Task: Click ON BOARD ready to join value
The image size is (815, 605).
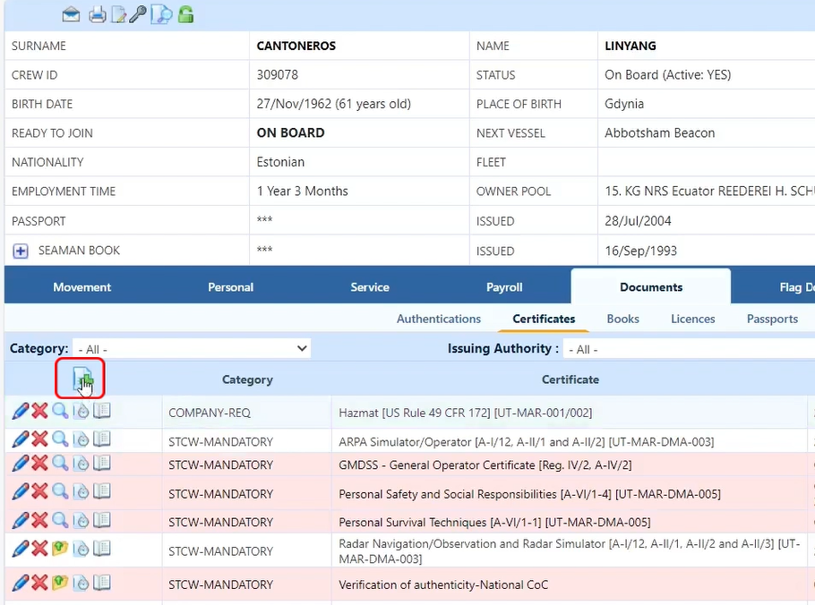Action: [x=290, y=133]
